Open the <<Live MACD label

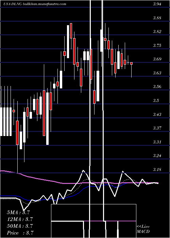(x=143, y=229)
